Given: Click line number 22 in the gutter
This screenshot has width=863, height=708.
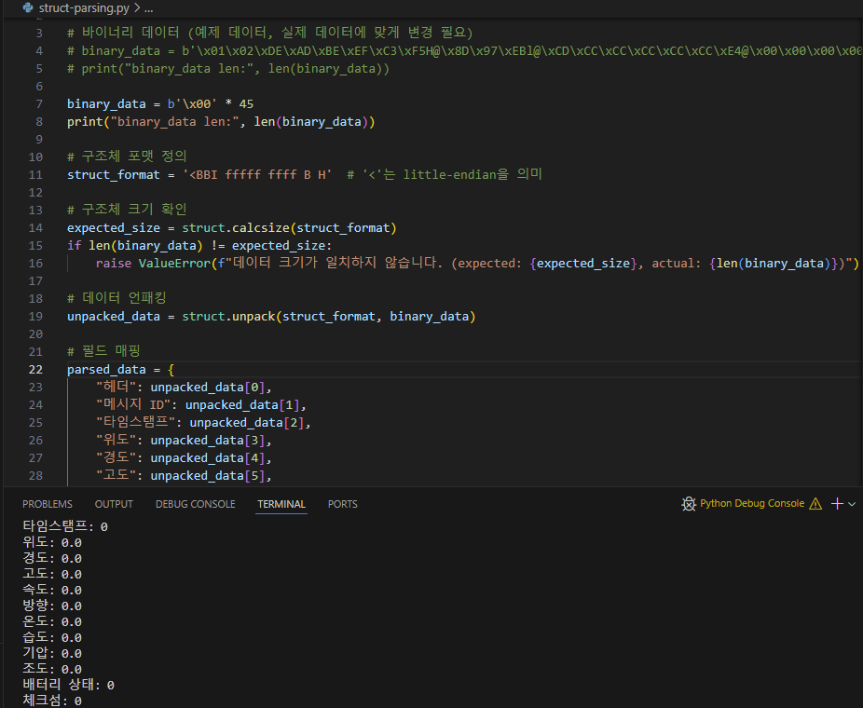Looking at the screenshot, I should (35, 370).
